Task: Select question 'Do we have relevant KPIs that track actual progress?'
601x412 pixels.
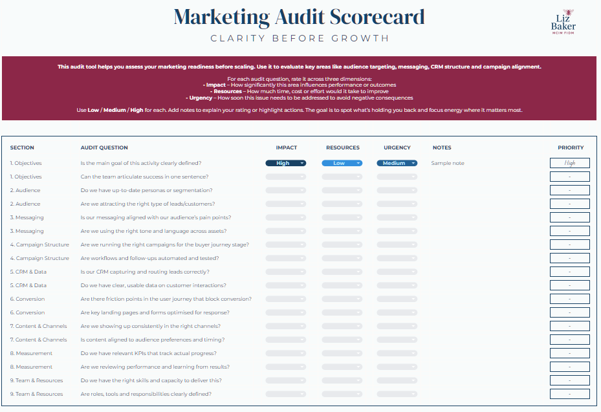Action: pyautogui.click(x=148, y=353)
